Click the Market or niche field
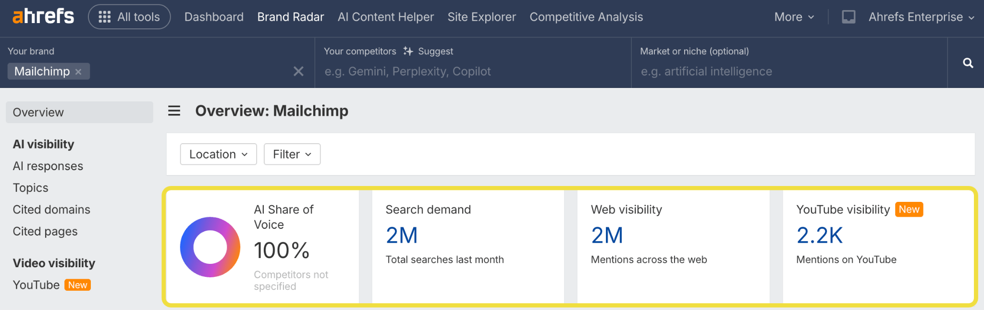 (788, 72)
